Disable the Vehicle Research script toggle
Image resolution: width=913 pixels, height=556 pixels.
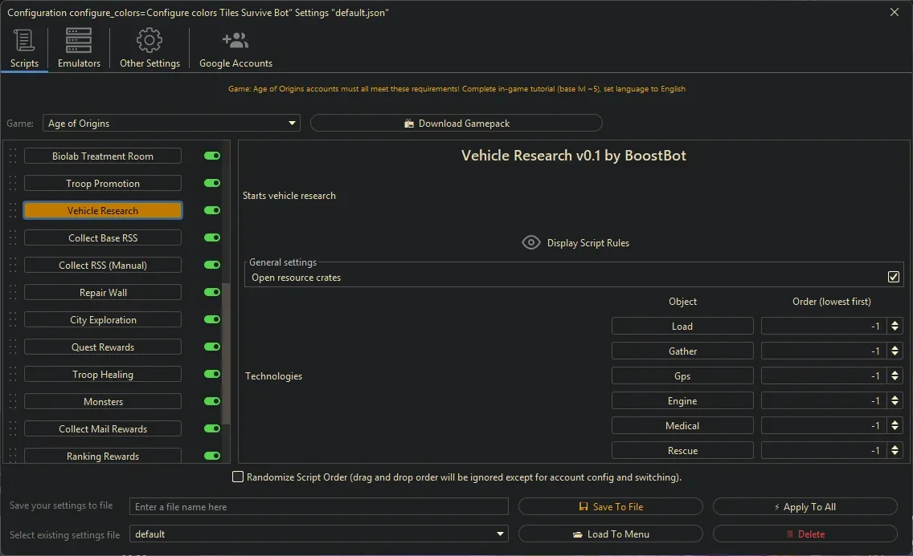click(x=211, y=210)
